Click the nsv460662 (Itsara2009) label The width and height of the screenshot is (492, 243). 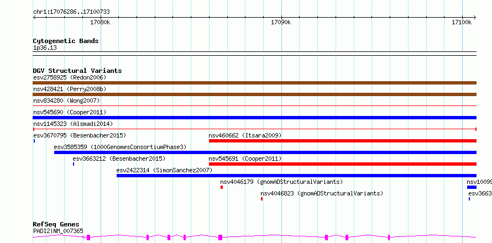pos(245,135)
